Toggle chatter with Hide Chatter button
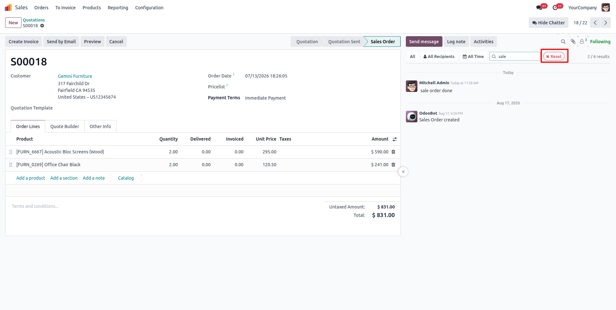The height and width of the screenshot is (310, 616). (x=548, y=23)
